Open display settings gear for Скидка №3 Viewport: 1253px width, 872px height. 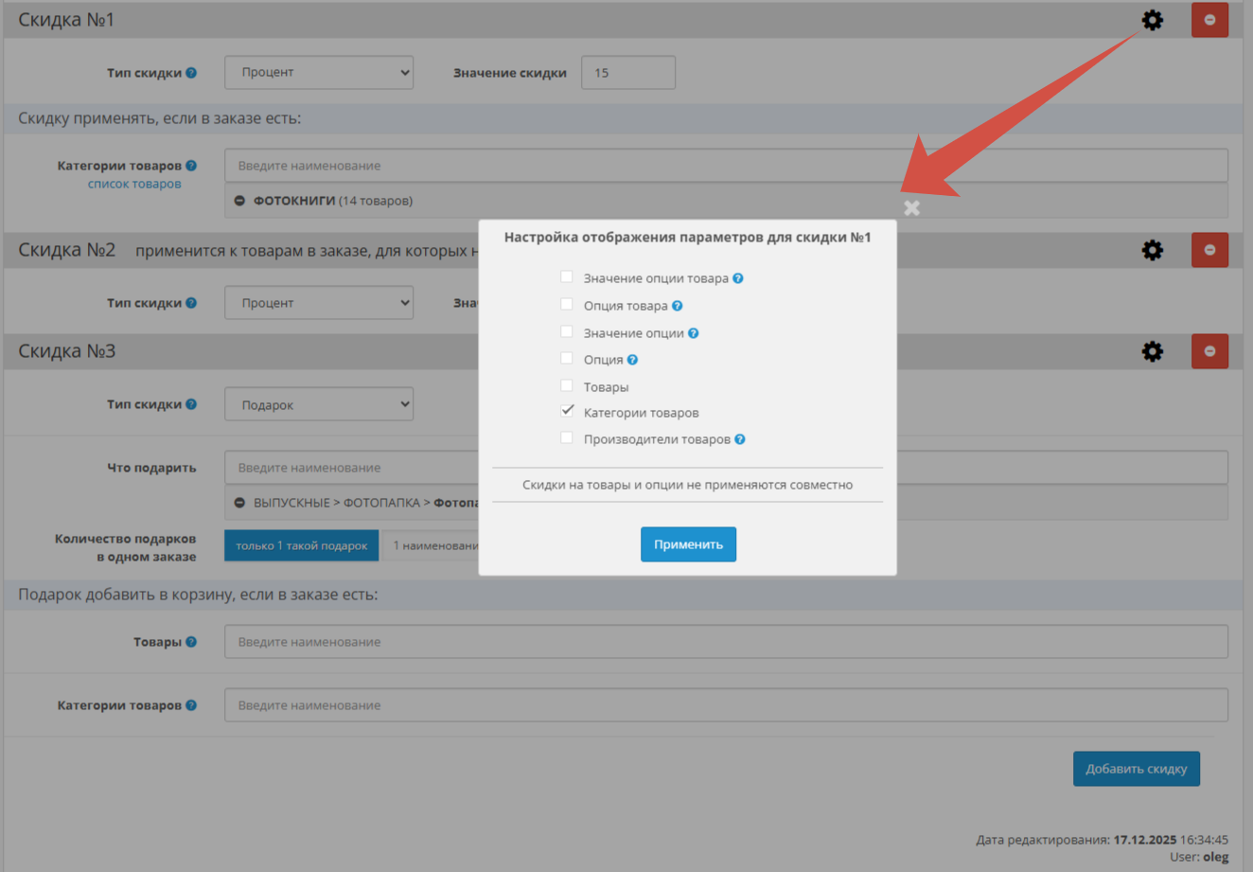click(1152, 351)
